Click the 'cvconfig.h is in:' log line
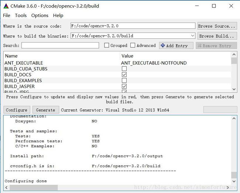This screenshot has width=240, height=193. tap(85, 166)
